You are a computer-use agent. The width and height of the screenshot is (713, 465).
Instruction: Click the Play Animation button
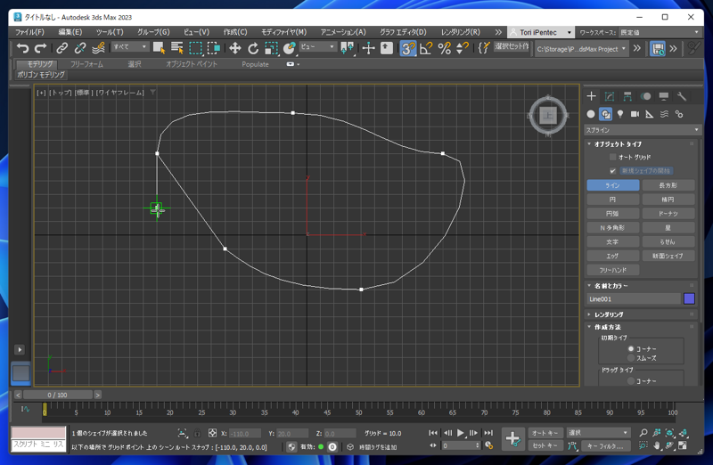(x=461, y=433)
